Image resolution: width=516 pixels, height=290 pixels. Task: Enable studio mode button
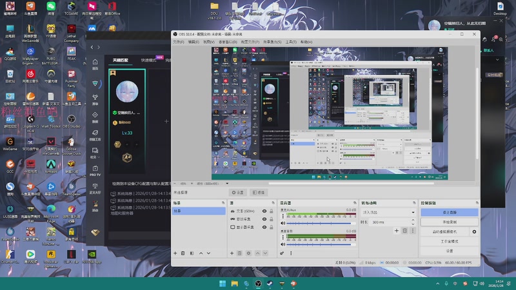[450, 241]
